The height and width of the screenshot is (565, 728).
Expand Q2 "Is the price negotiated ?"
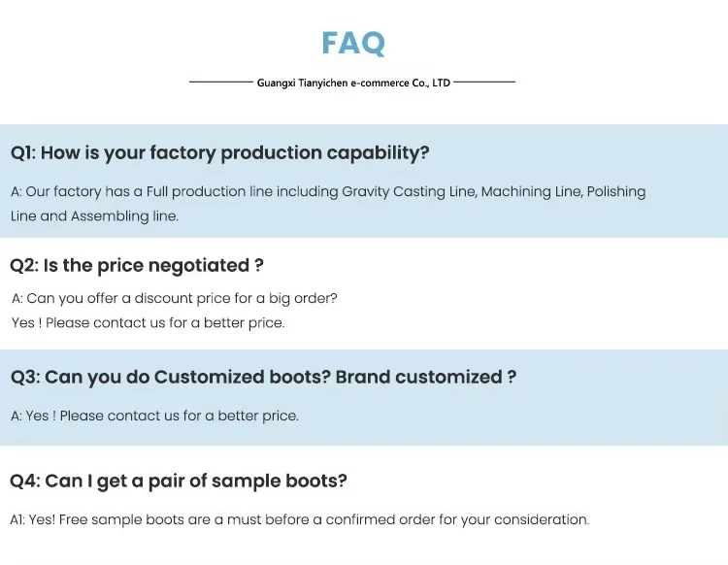(x=137, y=265)
